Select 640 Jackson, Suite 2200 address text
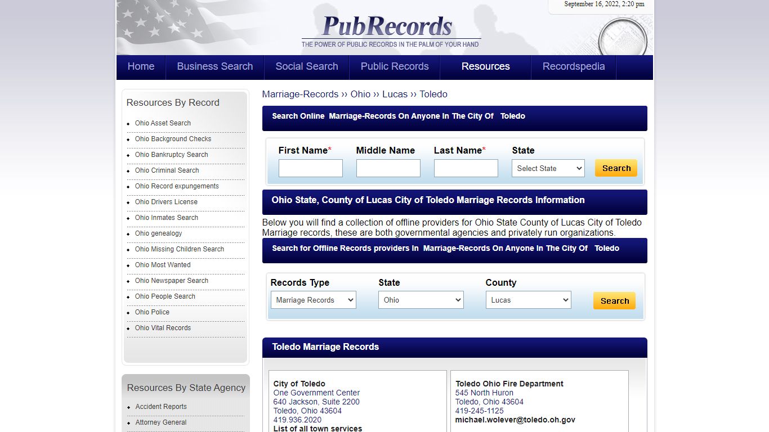This screenshot has height=432, width=769. [316, 402]
